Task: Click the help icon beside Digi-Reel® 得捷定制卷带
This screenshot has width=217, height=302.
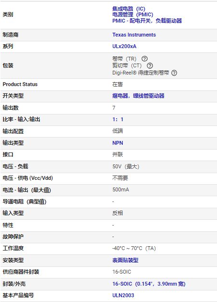Action: click(x=174, y=73)
